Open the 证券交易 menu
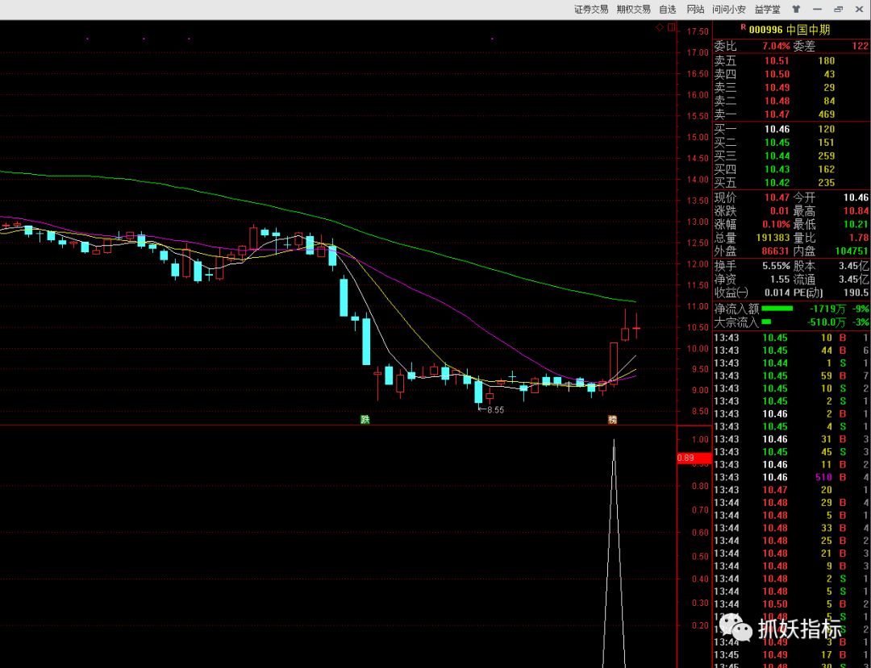 [591, 10]
